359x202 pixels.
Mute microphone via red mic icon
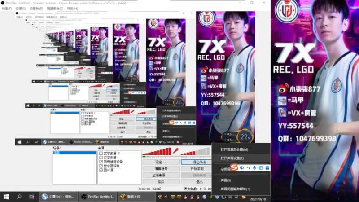point(175,151)
